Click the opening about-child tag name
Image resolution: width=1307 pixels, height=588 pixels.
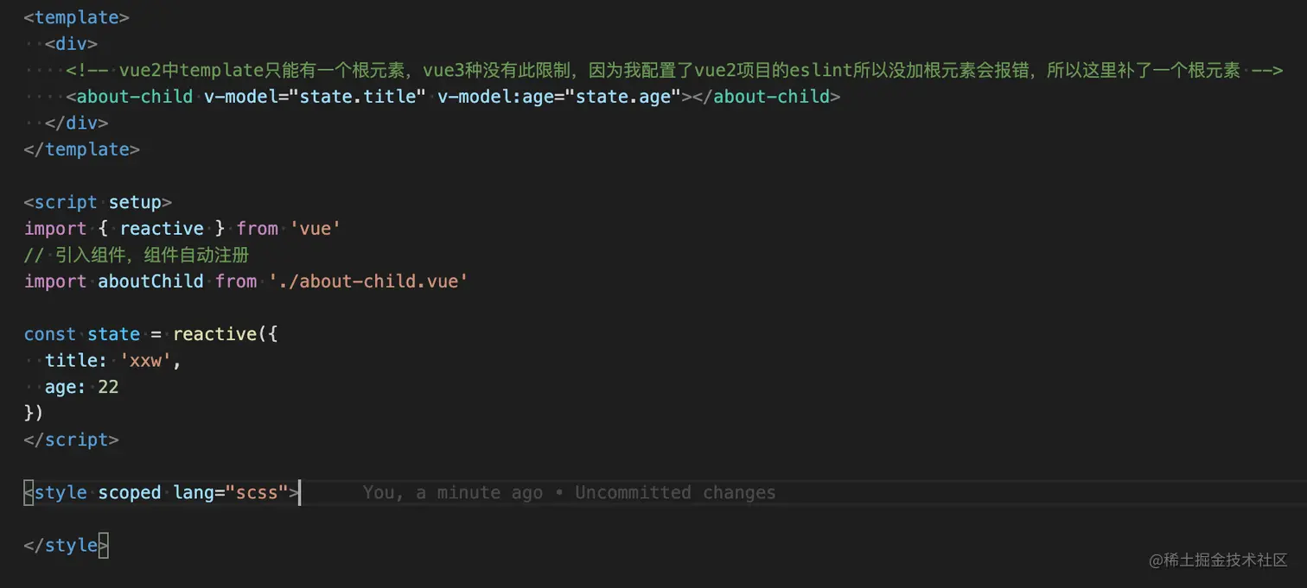(135, 97)
